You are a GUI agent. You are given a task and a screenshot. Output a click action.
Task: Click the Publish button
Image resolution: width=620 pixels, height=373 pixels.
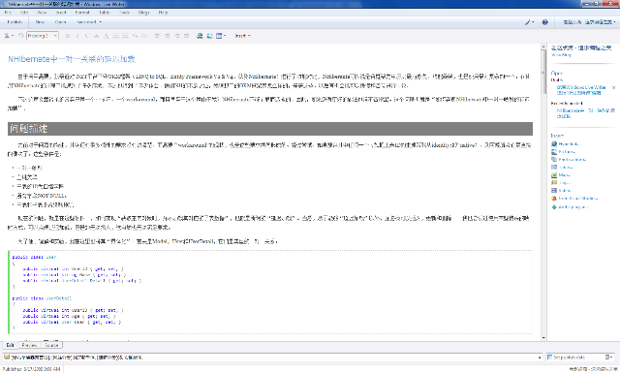coord(15,22)
